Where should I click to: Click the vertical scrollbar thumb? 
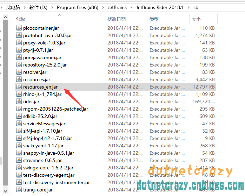[x=6, y=103]
